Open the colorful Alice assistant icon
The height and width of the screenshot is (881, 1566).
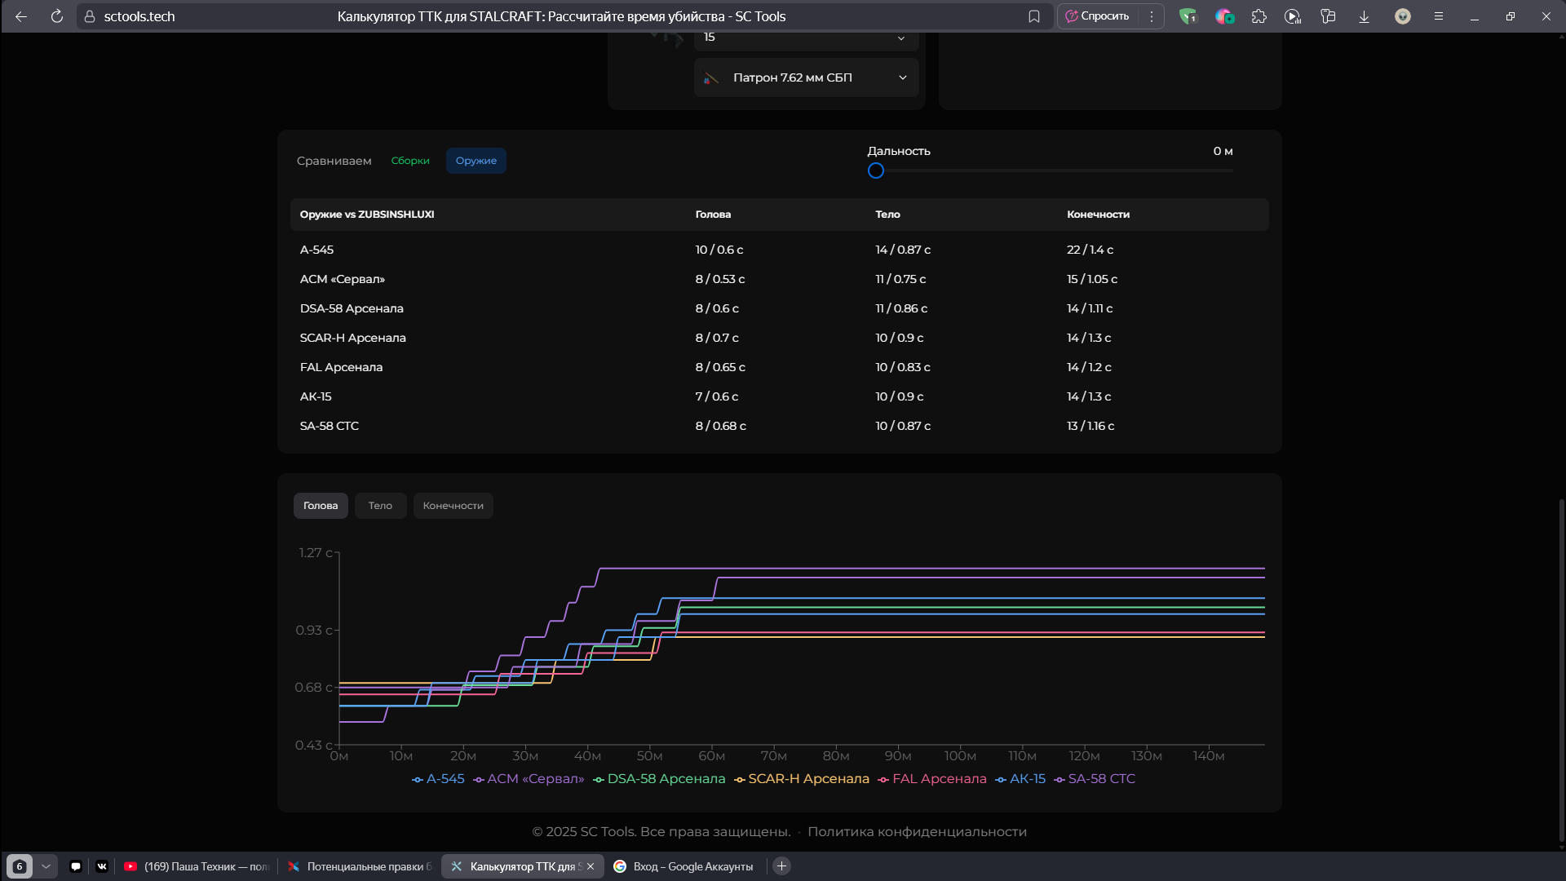click(x=1224, y=16)
